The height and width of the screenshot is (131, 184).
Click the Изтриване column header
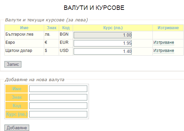[x=168, y=28]
